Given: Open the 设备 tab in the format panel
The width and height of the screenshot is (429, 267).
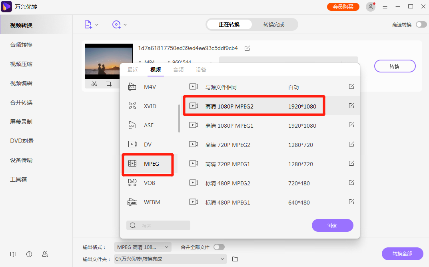Looking at the screenshot, I should point(201,69).
